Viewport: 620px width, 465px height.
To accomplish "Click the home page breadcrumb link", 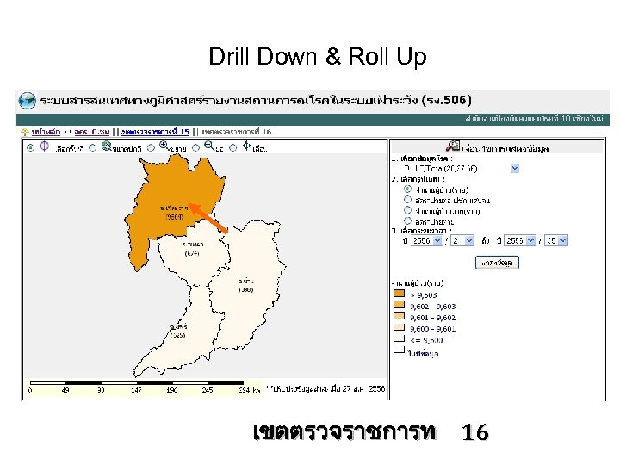I will click(46, 132).
